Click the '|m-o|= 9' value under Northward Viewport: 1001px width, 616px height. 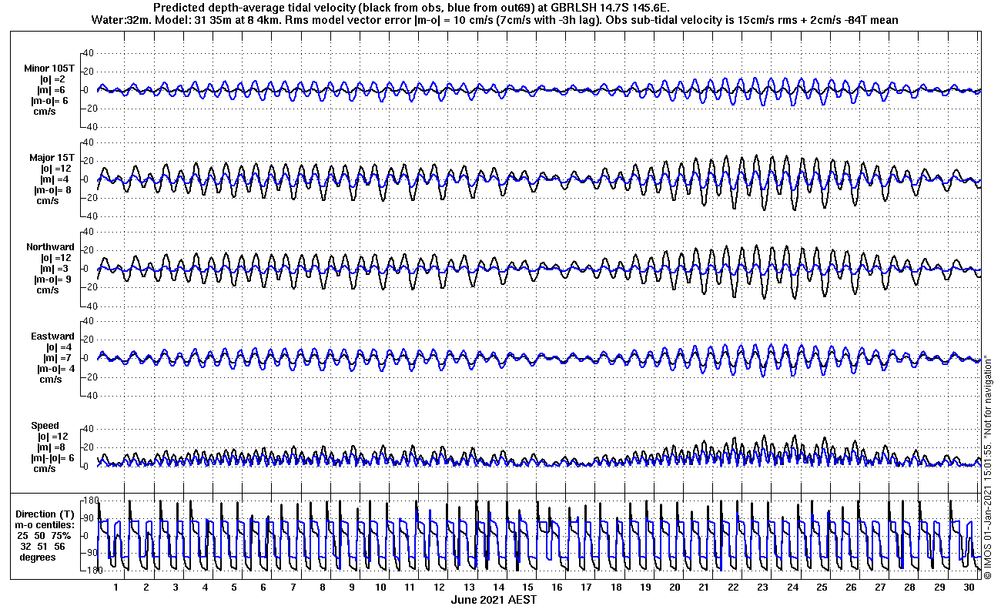click(x=52, y=280)
